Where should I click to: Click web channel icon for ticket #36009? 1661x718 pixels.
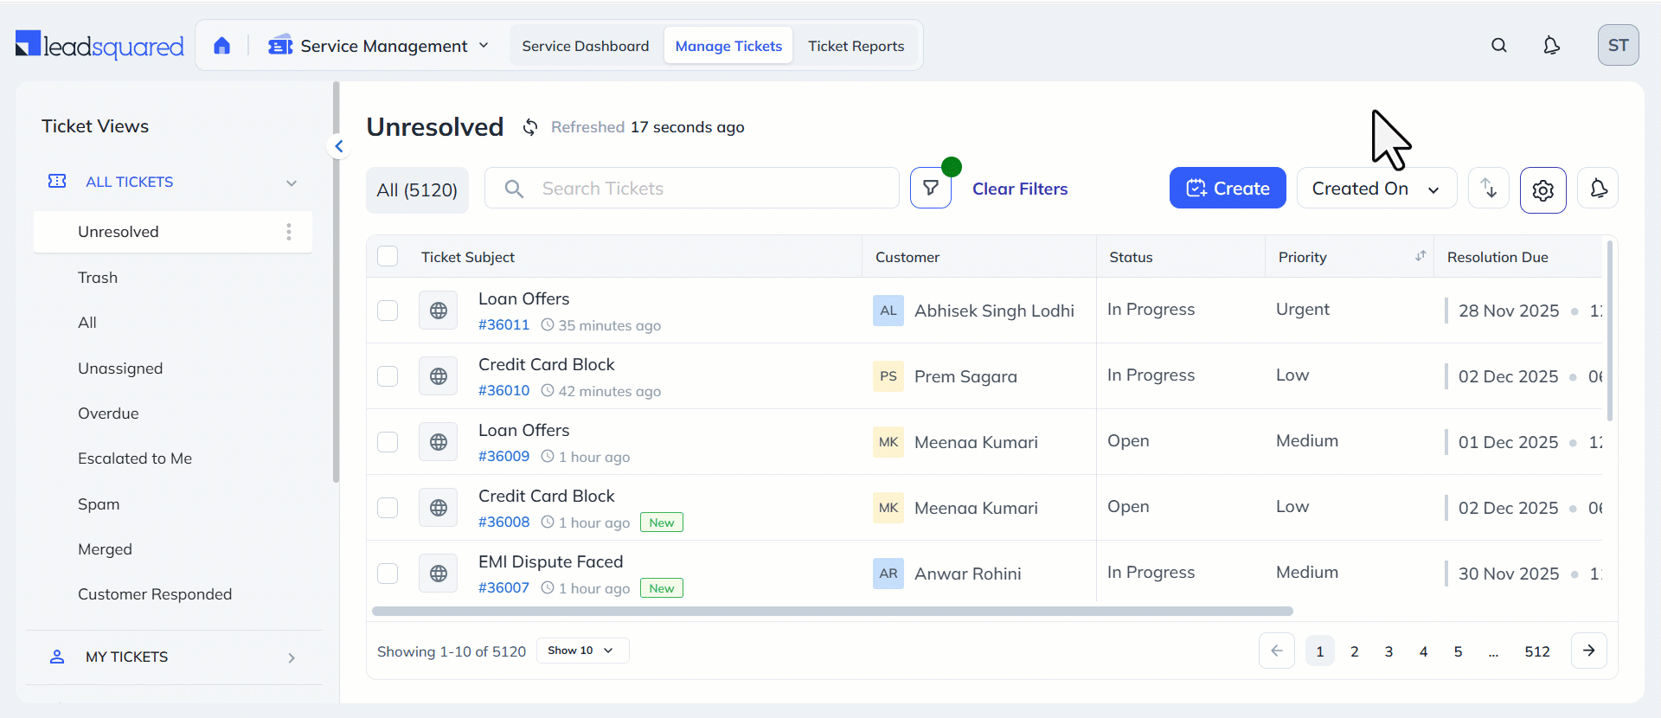click(x=439, y=442)
